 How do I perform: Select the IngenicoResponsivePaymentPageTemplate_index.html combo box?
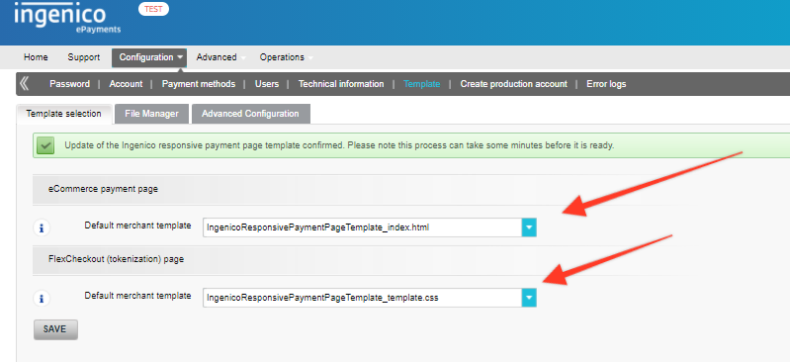pyautogui.click(x=370, y=227)
